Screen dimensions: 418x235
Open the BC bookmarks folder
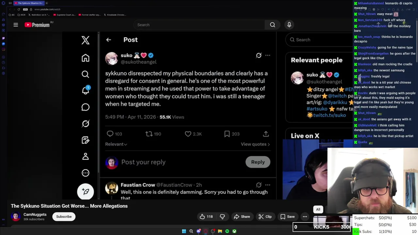11,15
